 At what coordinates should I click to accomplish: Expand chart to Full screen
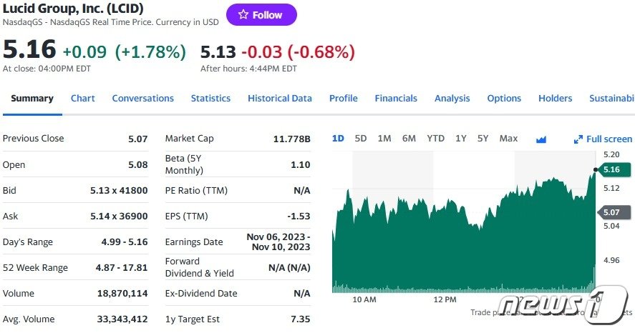coord(603,139)
